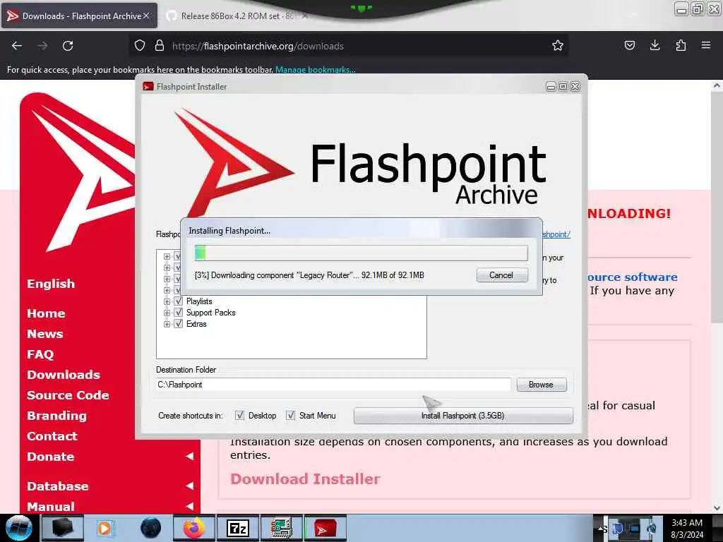Click the page vertical scrollbar thumb
723x542 pixels.
tap(717, 207)
